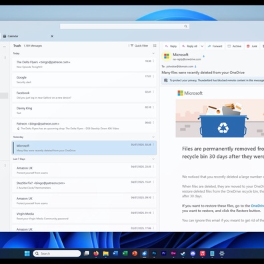Screen dimensions: 264x264
Task: Open Discord from the taskbar
Action: point(193,253)
